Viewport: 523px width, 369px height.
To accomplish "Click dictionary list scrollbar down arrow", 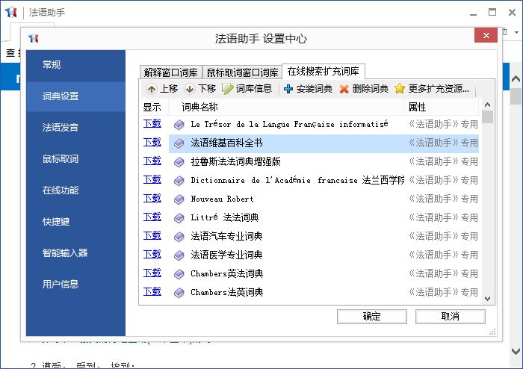I will point(487,298).
